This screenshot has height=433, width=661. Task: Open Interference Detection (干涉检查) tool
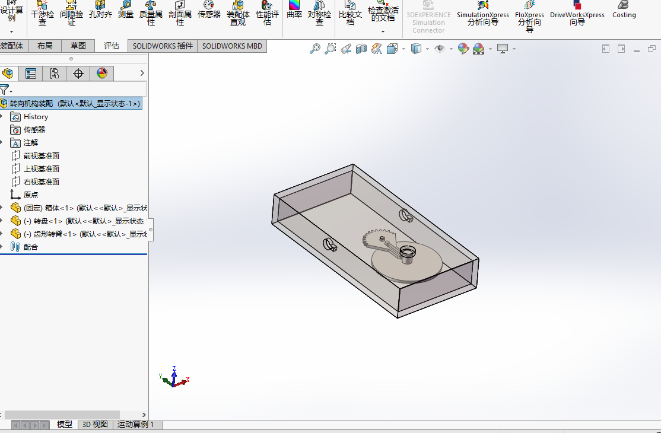point(42,14)
